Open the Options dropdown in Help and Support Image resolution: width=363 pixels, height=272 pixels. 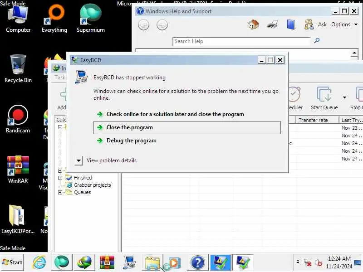tap(344, 24)
